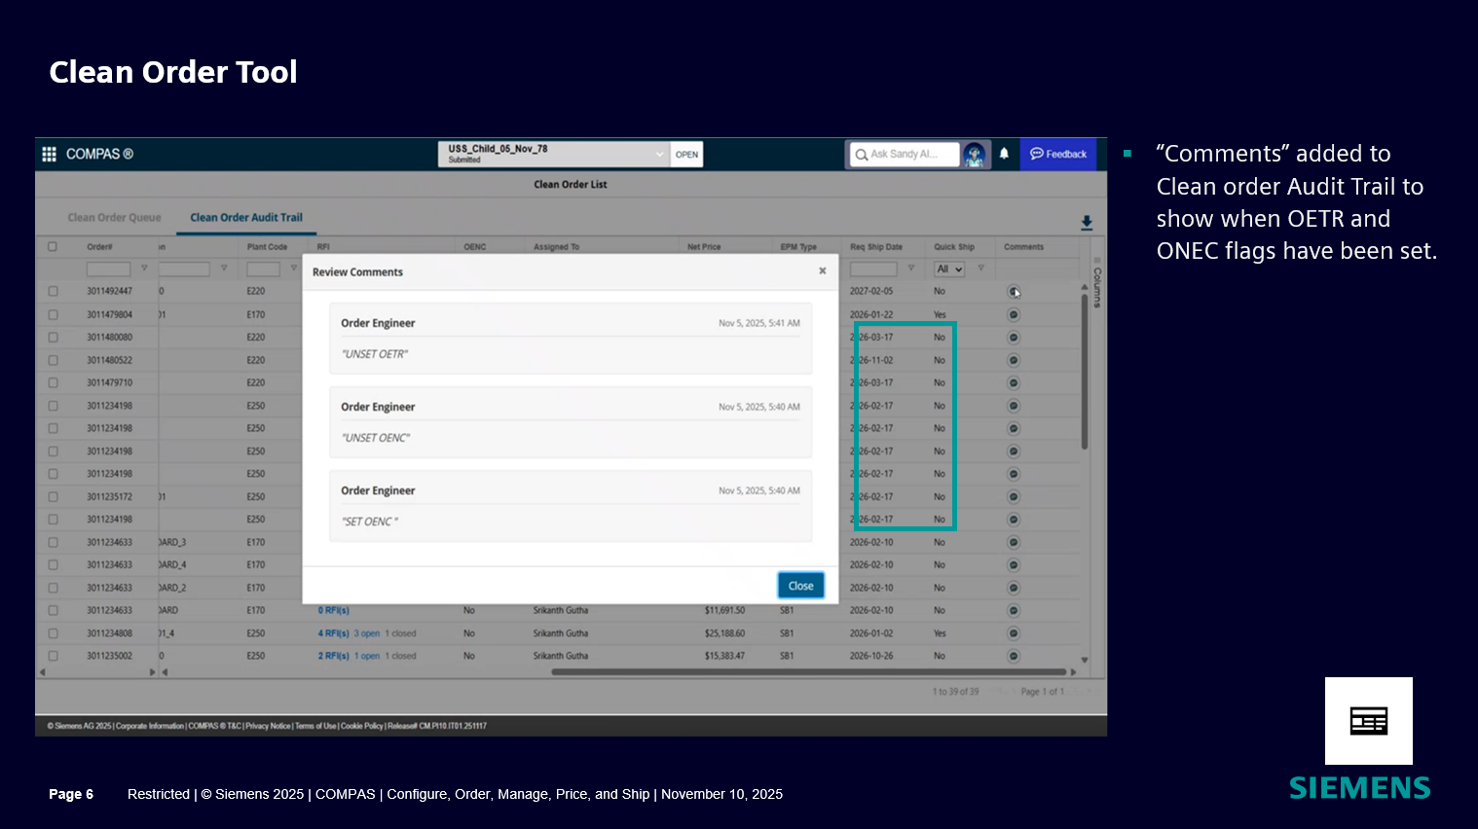Download the clean order list
This screenshot has width=1478, height=829.
(x=1087, y=223)
